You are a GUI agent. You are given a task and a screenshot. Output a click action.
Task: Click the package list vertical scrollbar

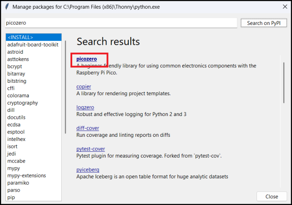click(x=65, y=87)
